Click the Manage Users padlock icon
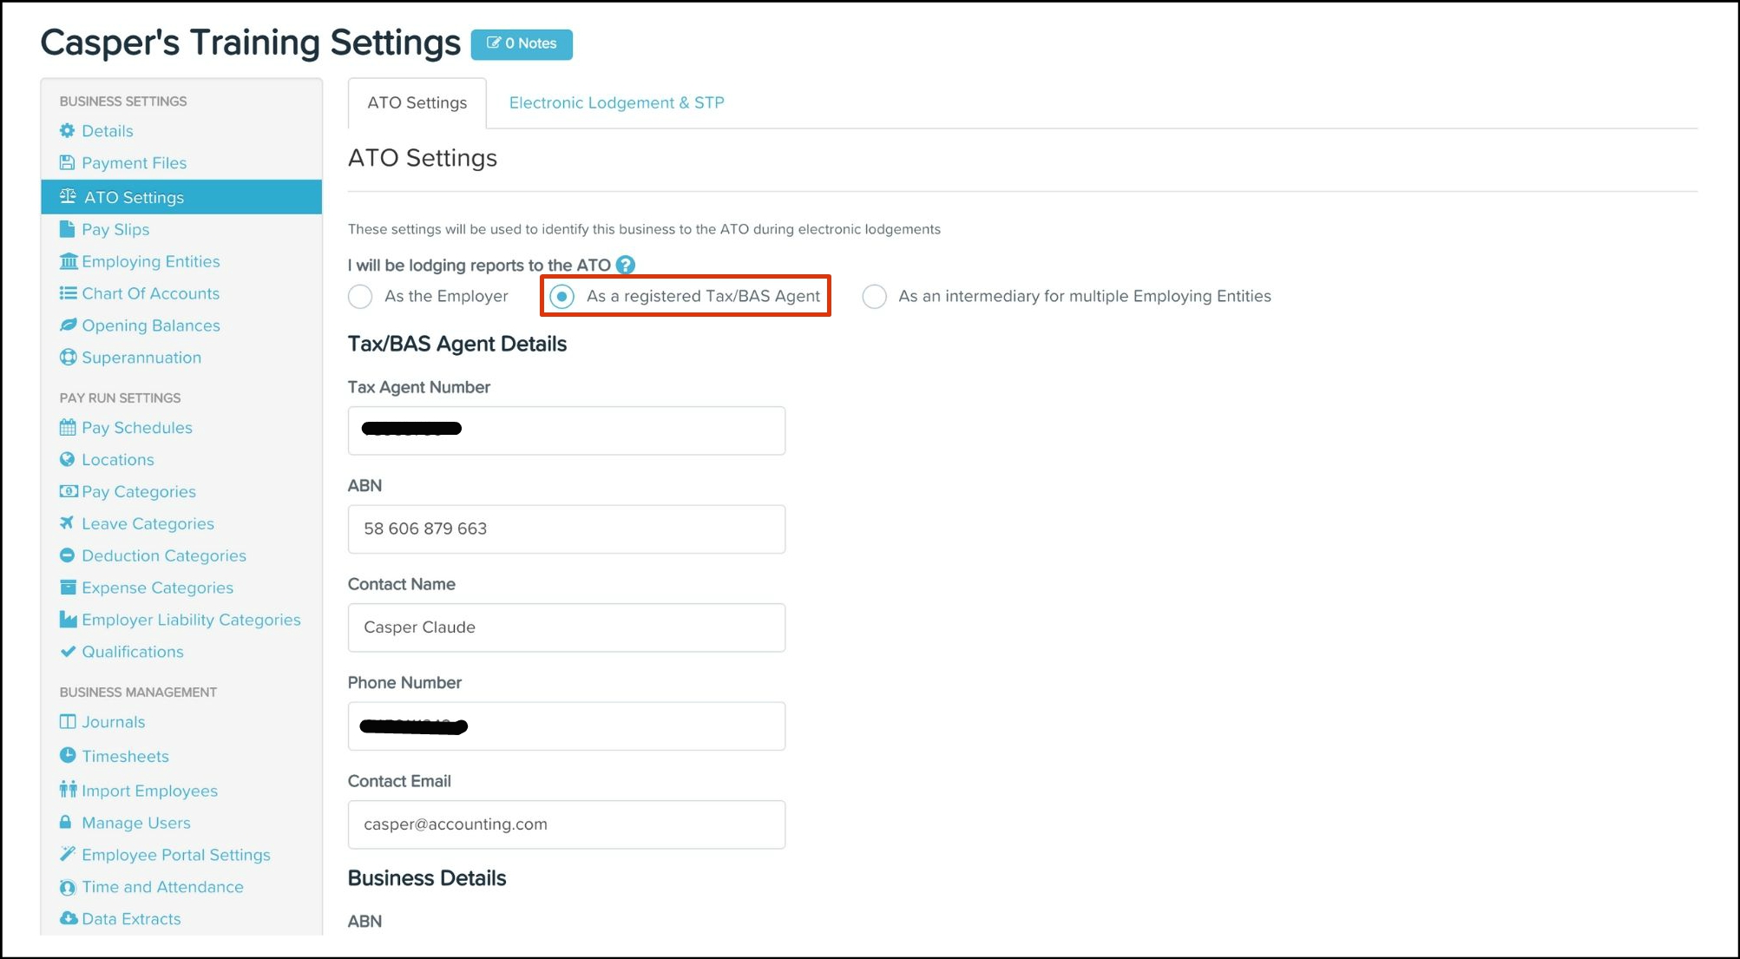This screenshot has height=959, width=1740. [x=66, y=822]
